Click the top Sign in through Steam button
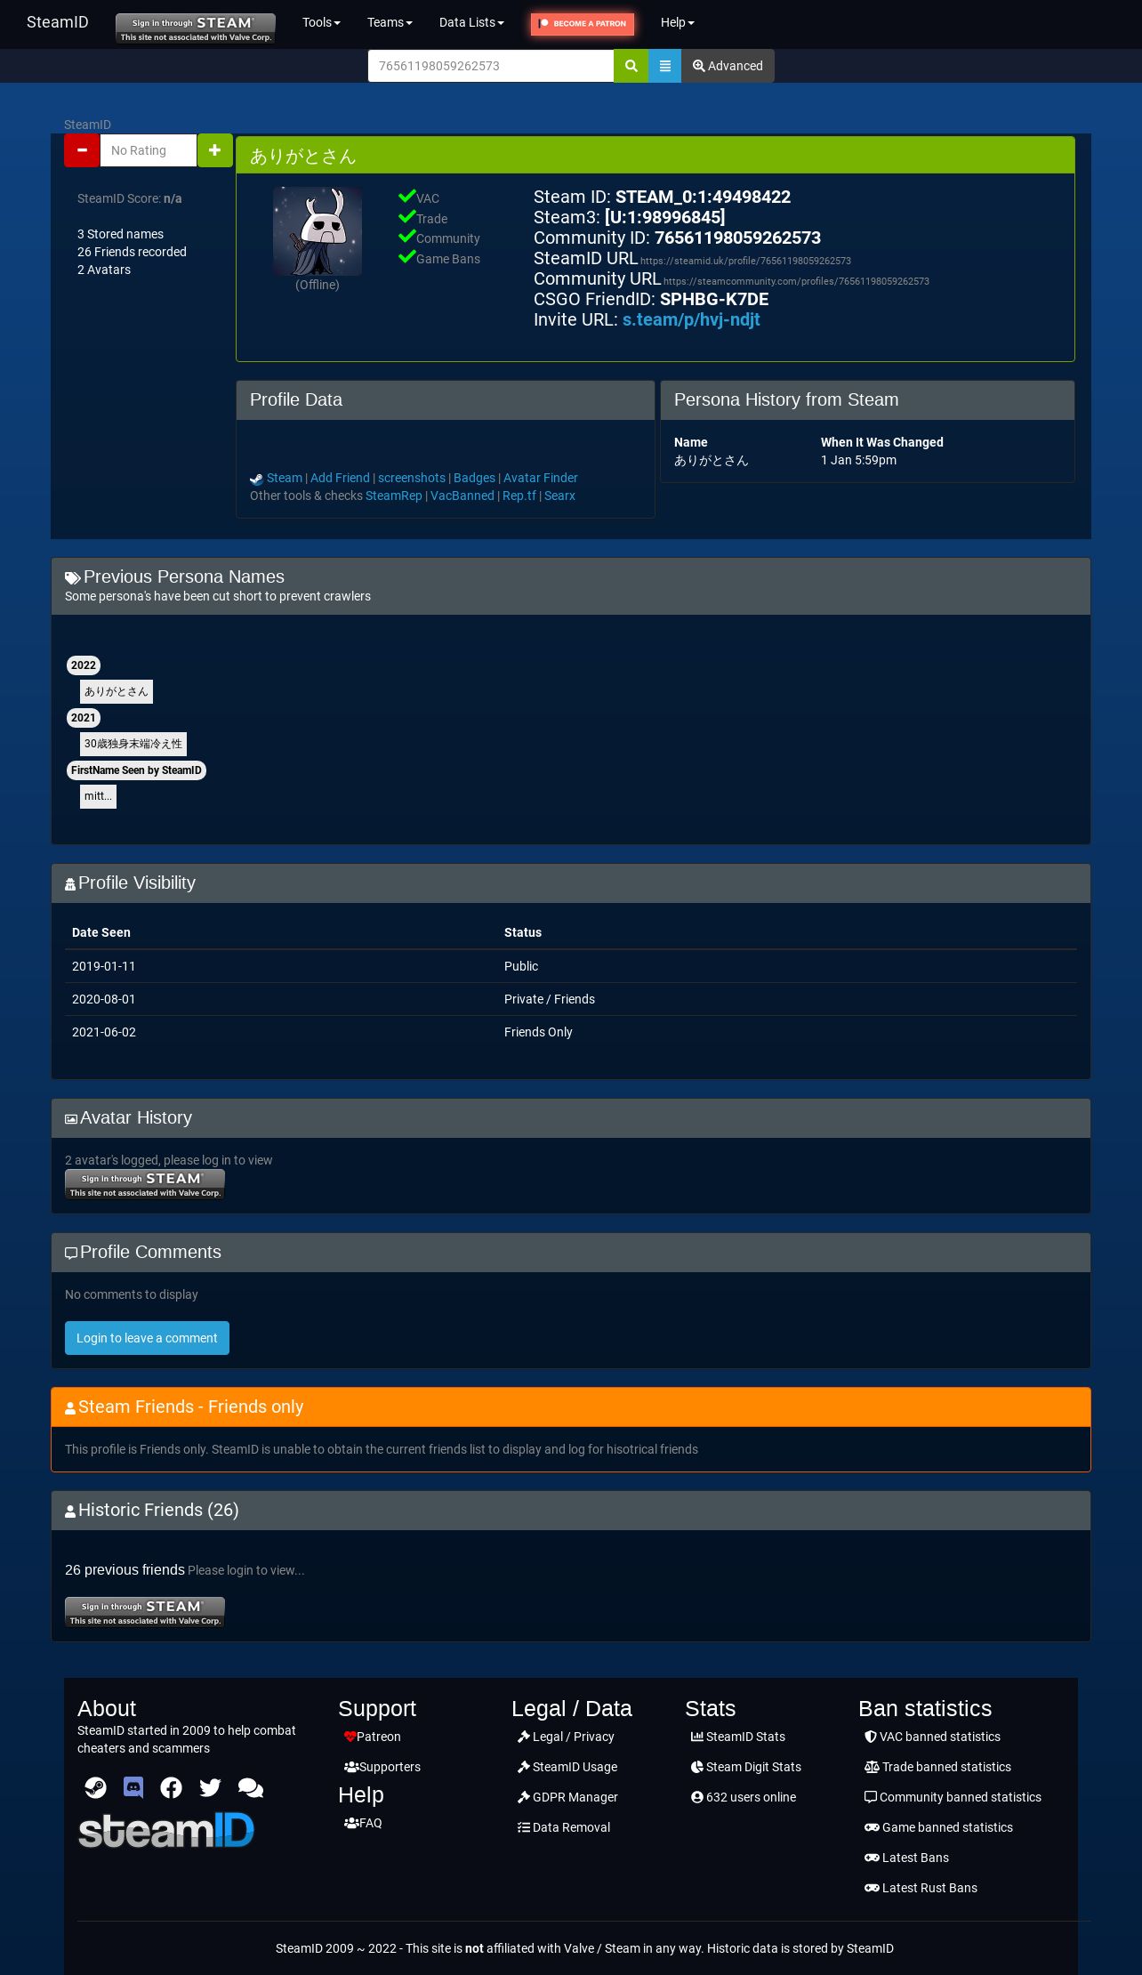The width and height of the screenshot is (1142, 1975). point(196,28)
